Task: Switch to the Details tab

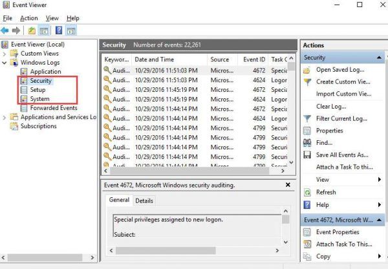Action: pos(144,200)
